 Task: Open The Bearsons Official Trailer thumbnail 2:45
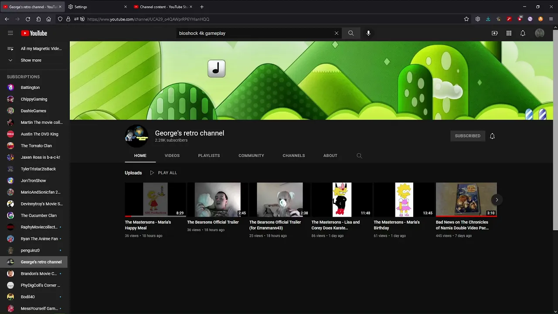point(218,200)
